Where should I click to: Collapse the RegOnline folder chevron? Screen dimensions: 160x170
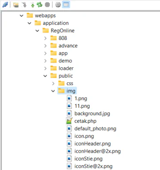[37, 31]
